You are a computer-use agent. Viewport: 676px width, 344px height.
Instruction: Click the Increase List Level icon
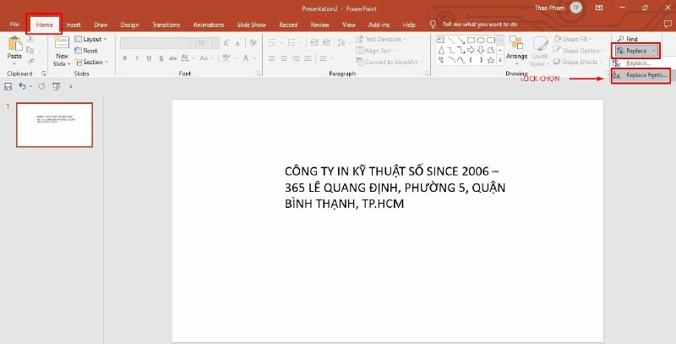(326, 42)
